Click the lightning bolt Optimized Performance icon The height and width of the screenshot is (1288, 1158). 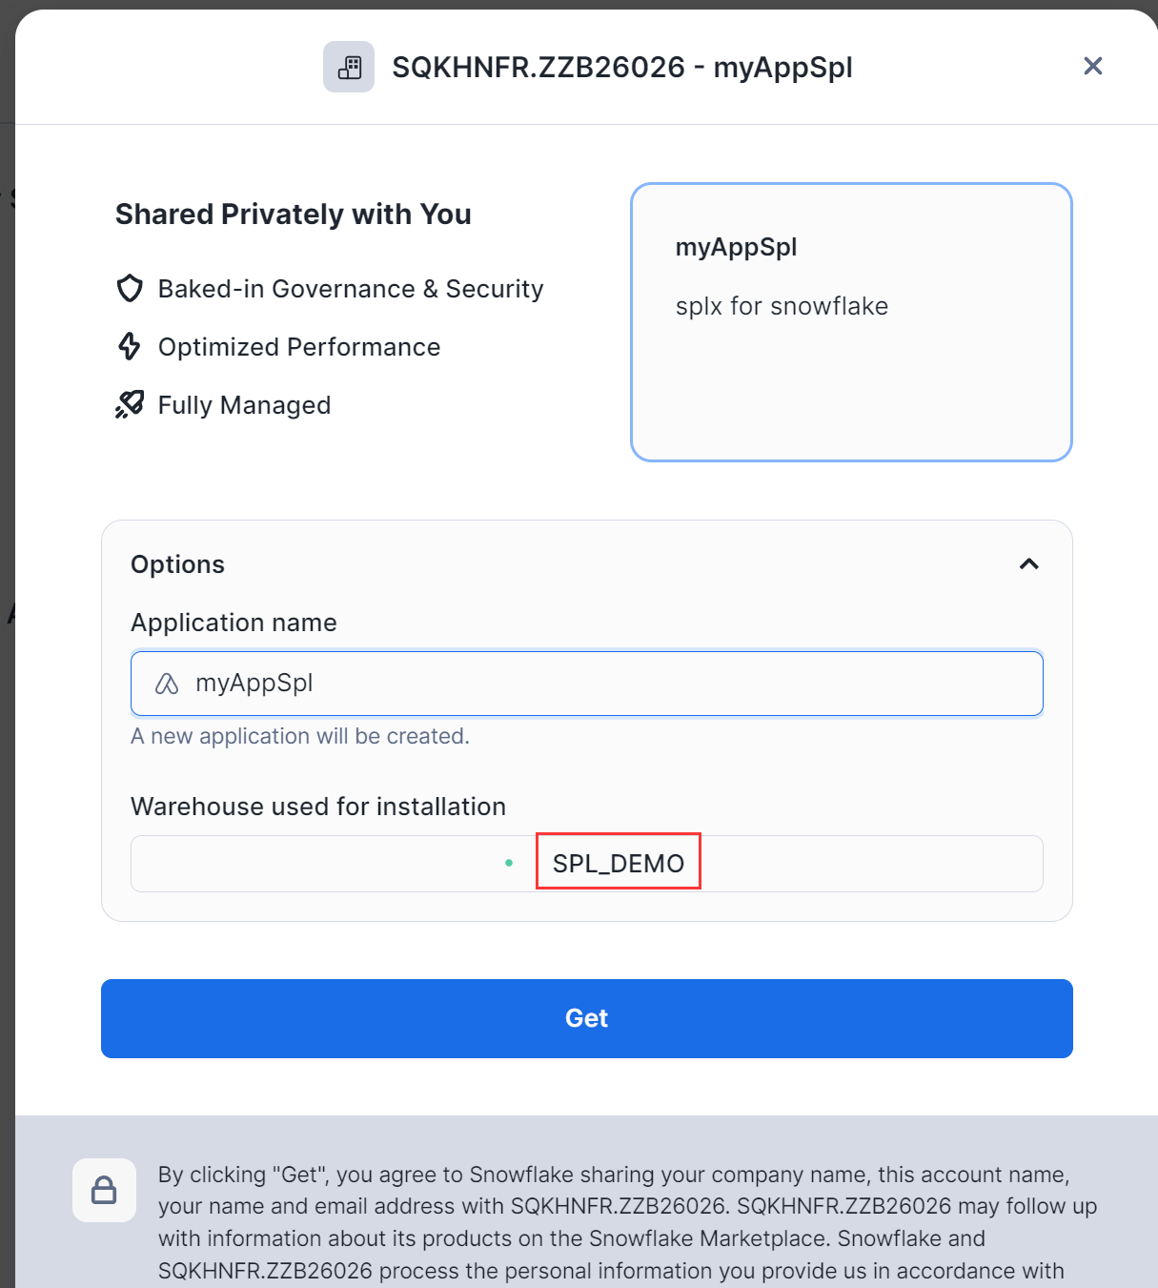[x=130, y=346]
